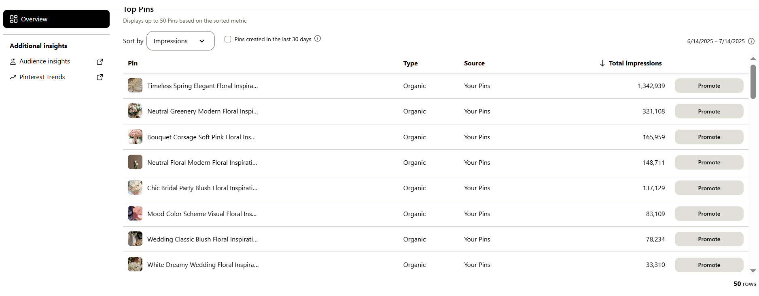Open the Impressions sort dropdown
This screenshot has height=296, width=759.
point(180,41)
